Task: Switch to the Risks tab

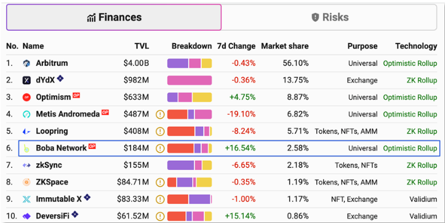Action: point(329,17)
